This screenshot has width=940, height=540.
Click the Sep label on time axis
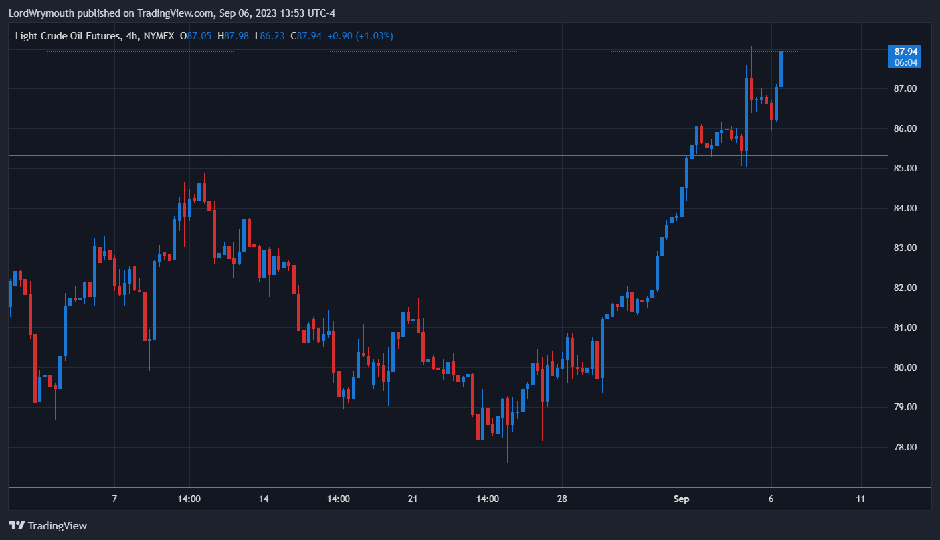pyautogui.click(x=682, y=499)
